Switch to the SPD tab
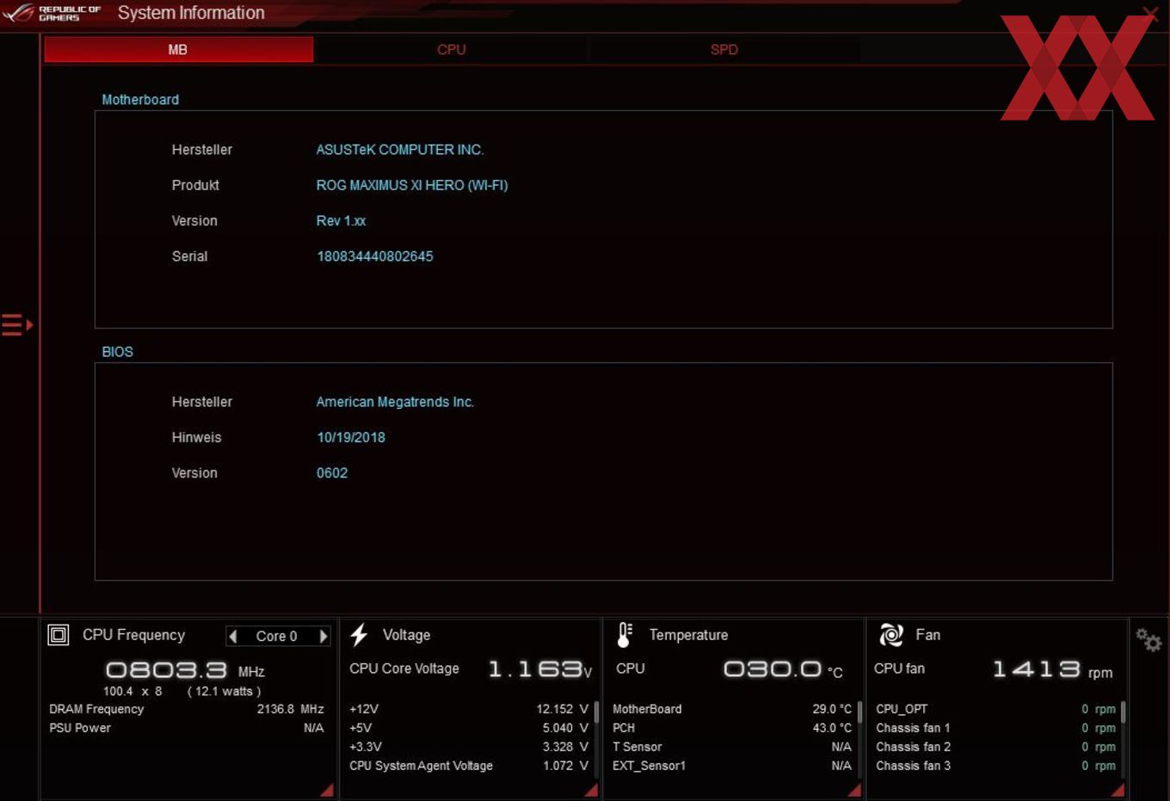Viewport: 1170px width, 801px height. (x=724, y=50)
